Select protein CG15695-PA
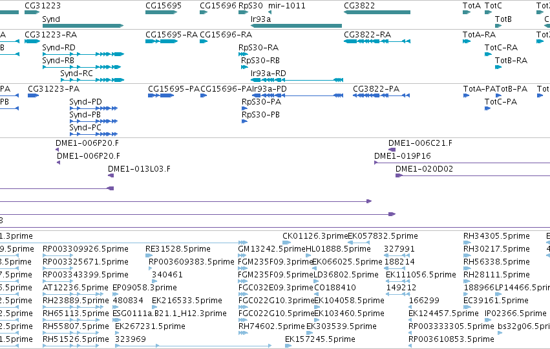The height and width of the screenshot is (349, 550). click(x=174, y=89)
